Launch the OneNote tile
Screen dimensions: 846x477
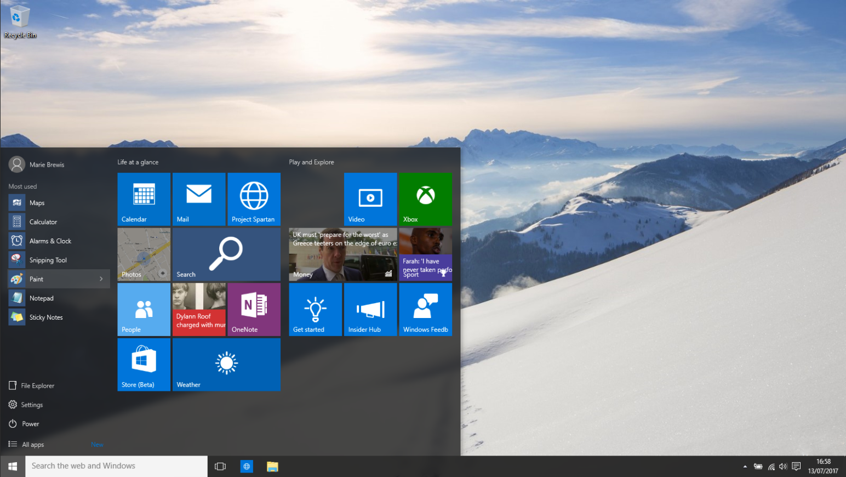click(254, 309)
